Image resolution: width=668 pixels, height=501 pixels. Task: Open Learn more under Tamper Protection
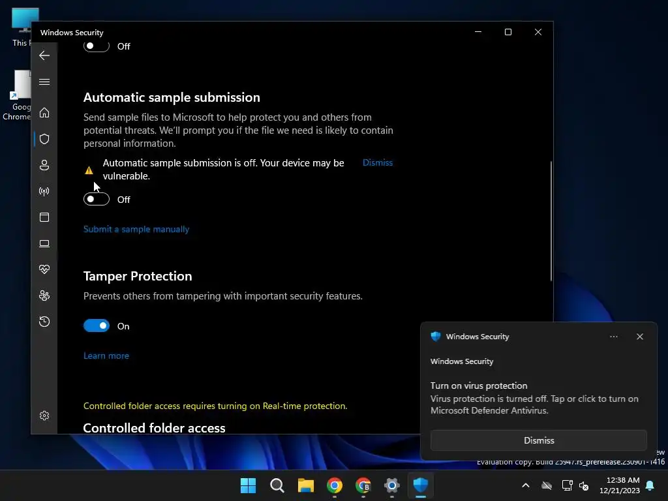pyautogui.click(x=106, y=356)
